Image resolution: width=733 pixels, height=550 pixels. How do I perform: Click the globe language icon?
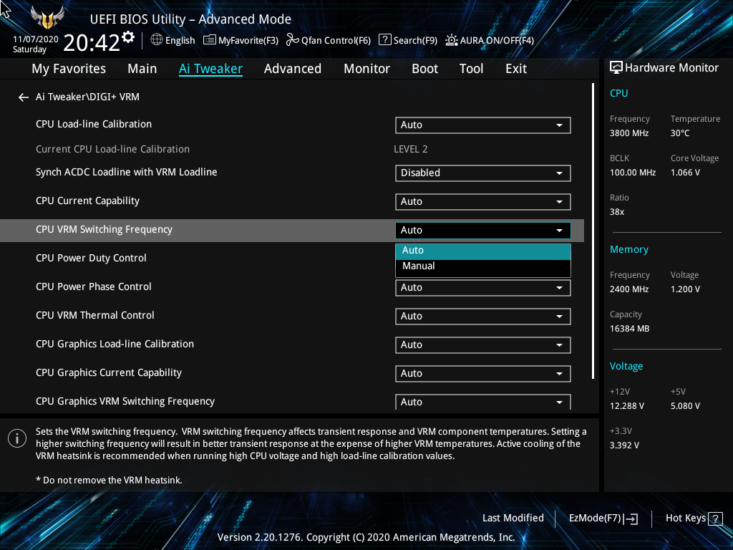pyautogui.click(x=157, y=40)
